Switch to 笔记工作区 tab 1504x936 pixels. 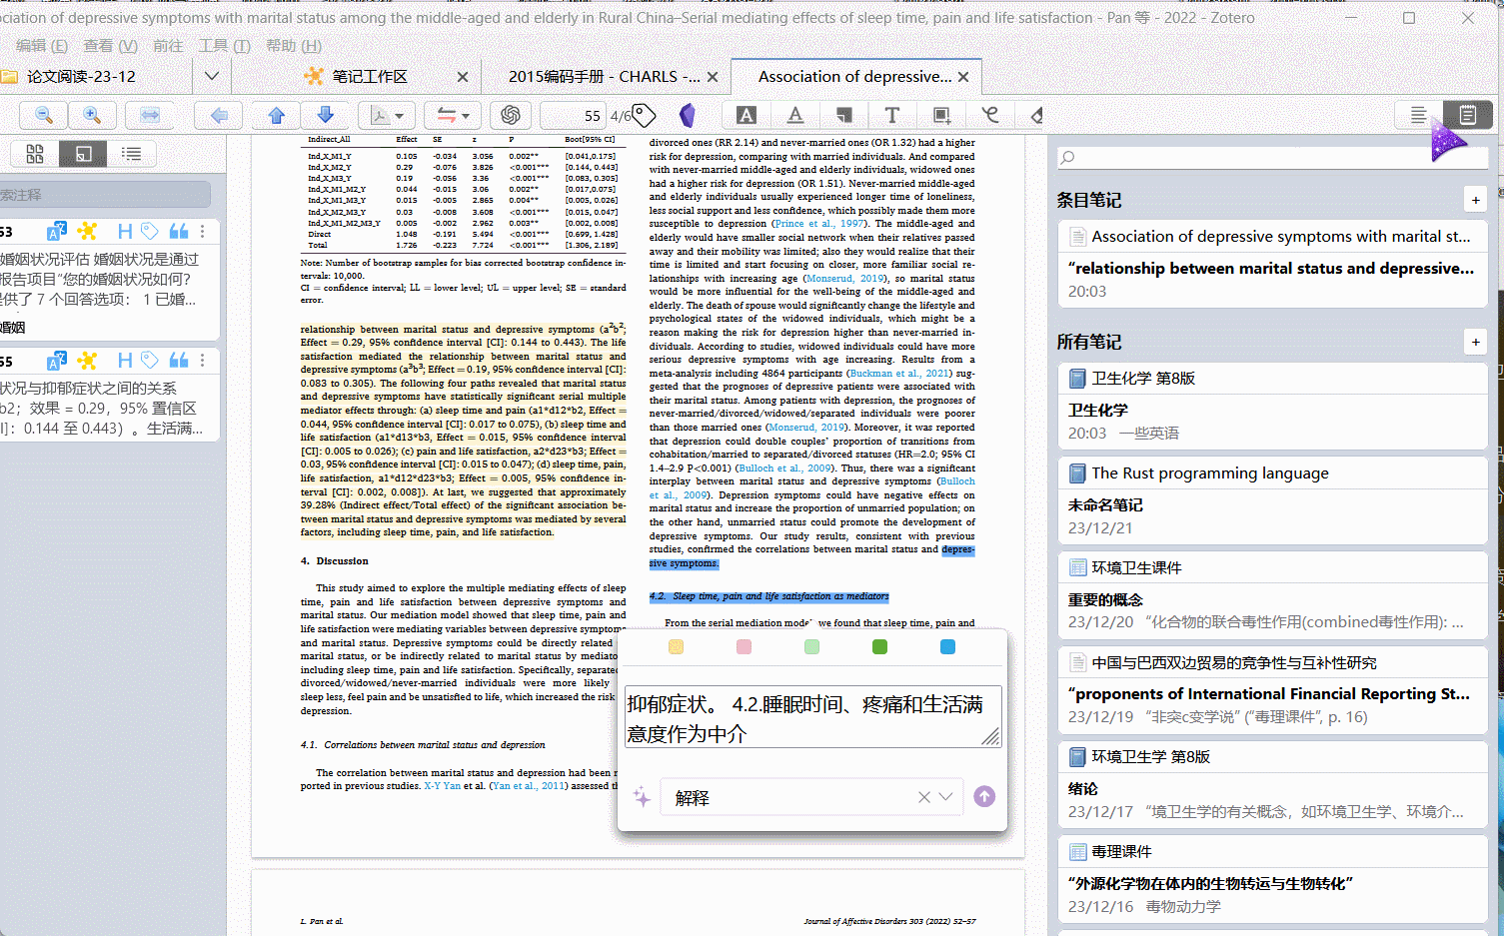(x=369, y=77)
